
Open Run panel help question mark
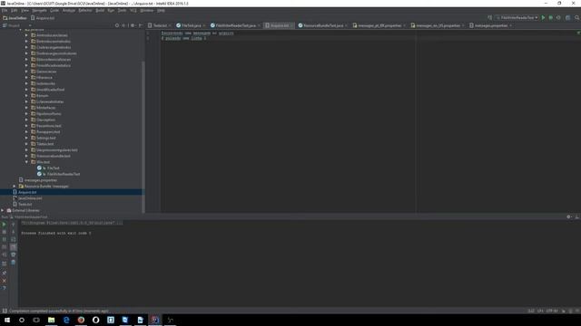coord(4,288)
